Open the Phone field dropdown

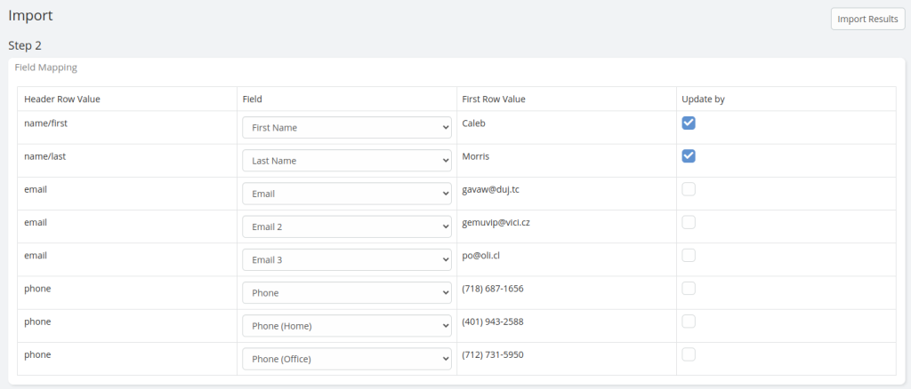(347, 293)
